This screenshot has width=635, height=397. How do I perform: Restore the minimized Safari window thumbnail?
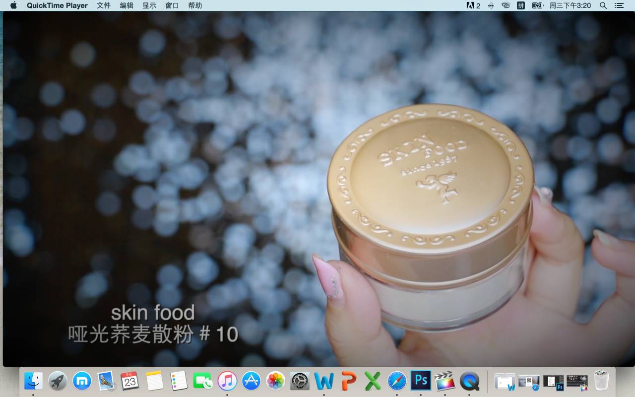(x=529, y=381)
